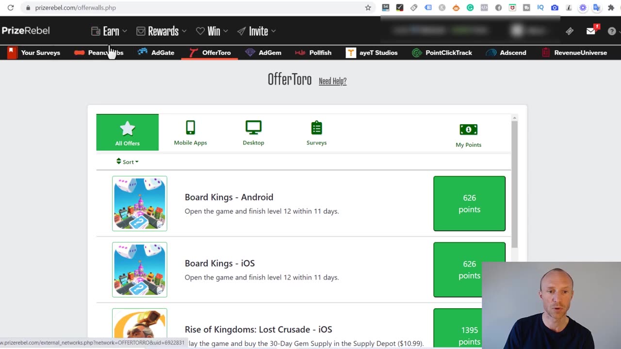This screenshot has width=621, height=349.
Task: Open the Google Translate extension icon
Action: click(x=597, y=8)
